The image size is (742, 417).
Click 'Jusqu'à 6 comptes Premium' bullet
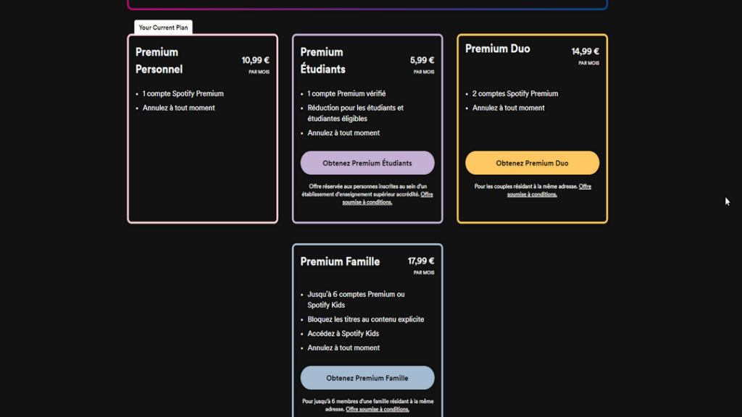(x=356, y=299)
